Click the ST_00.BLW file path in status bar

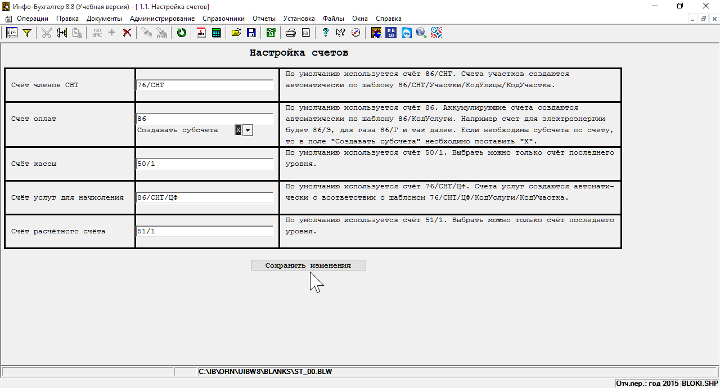(x=265, y=372)
